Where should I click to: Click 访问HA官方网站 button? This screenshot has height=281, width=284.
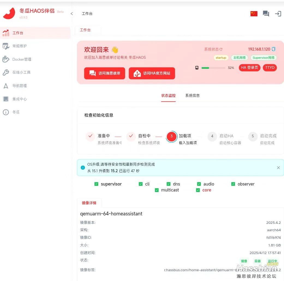[x=152, y=73]
